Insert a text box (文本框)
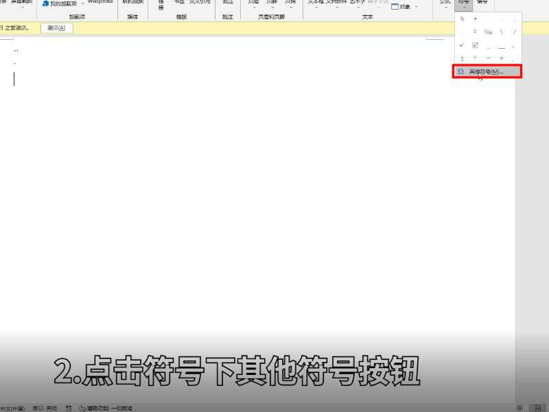This screenshot has width=549, height=412. (x=314, y=3)
